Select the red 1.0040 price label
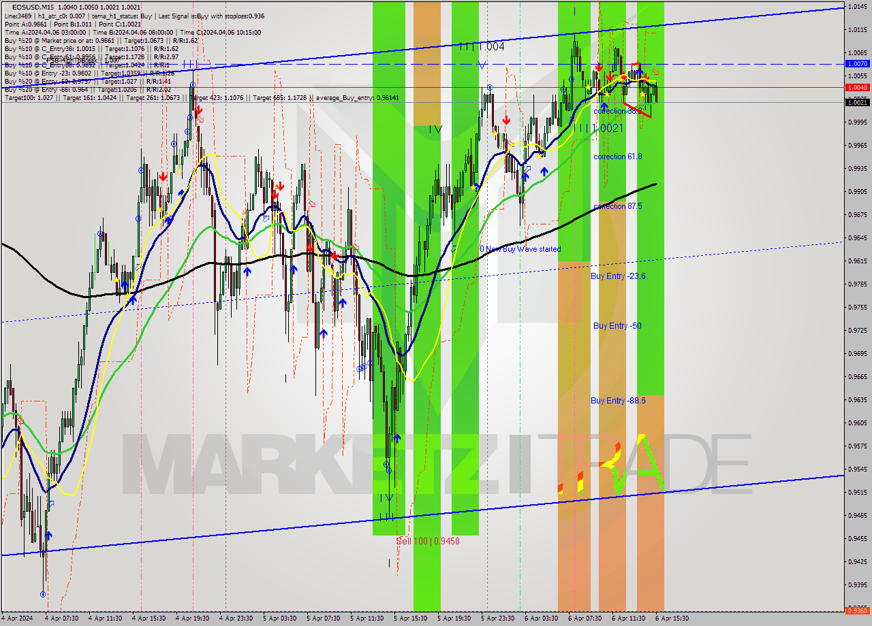This screenshot has width=872, height=626. 856,87
